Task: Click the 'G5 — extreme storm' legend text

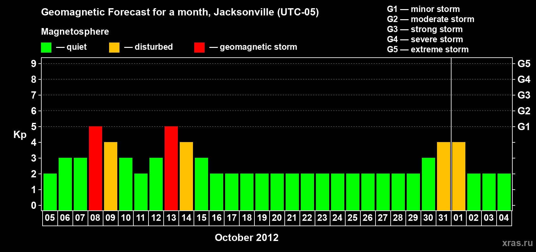Action: tap(428, 49)
